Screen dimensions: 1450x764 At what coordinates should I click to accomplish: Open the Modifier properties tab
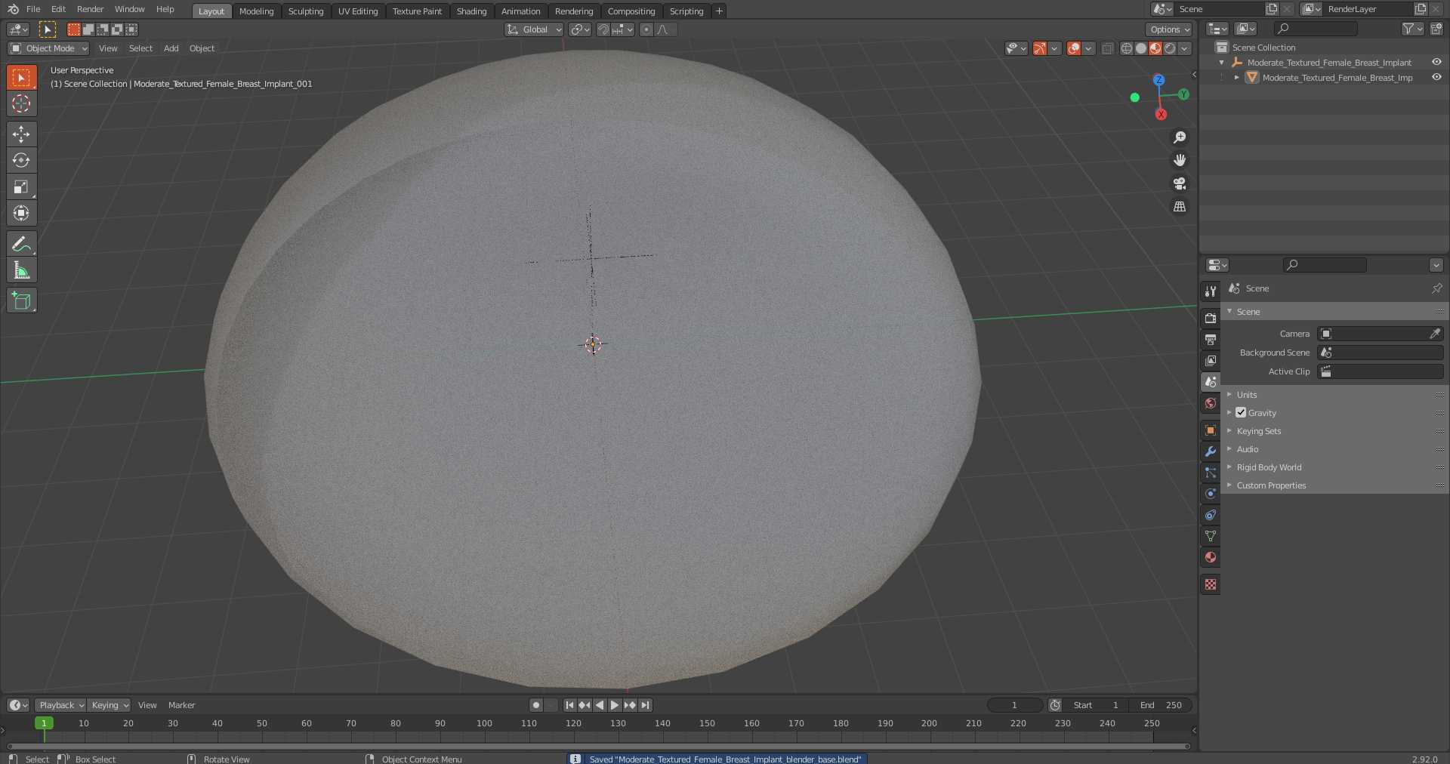(1211, 451)
